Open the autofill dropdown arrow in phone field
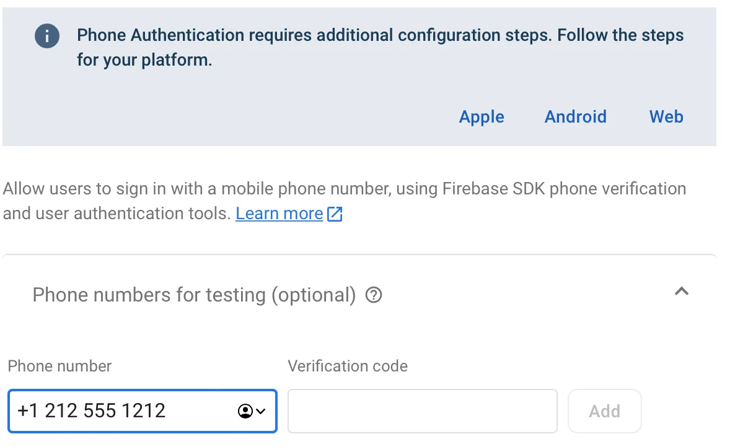The image size is (735, 447). (x=261, y=411)
